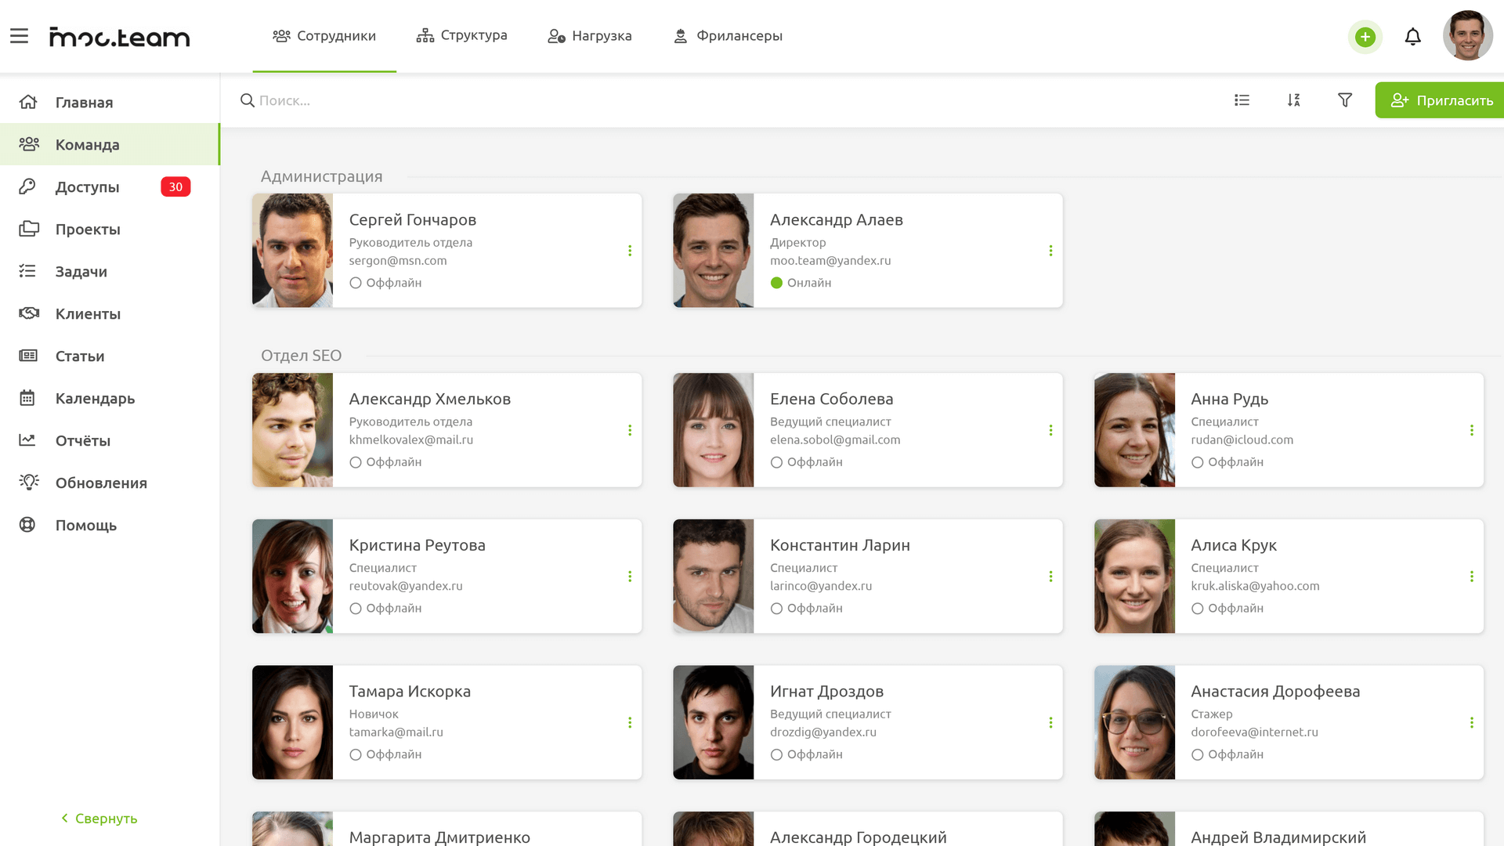Click Александр Алаев's online status indicator
The image size is (1504, 846).
[776, 283]
